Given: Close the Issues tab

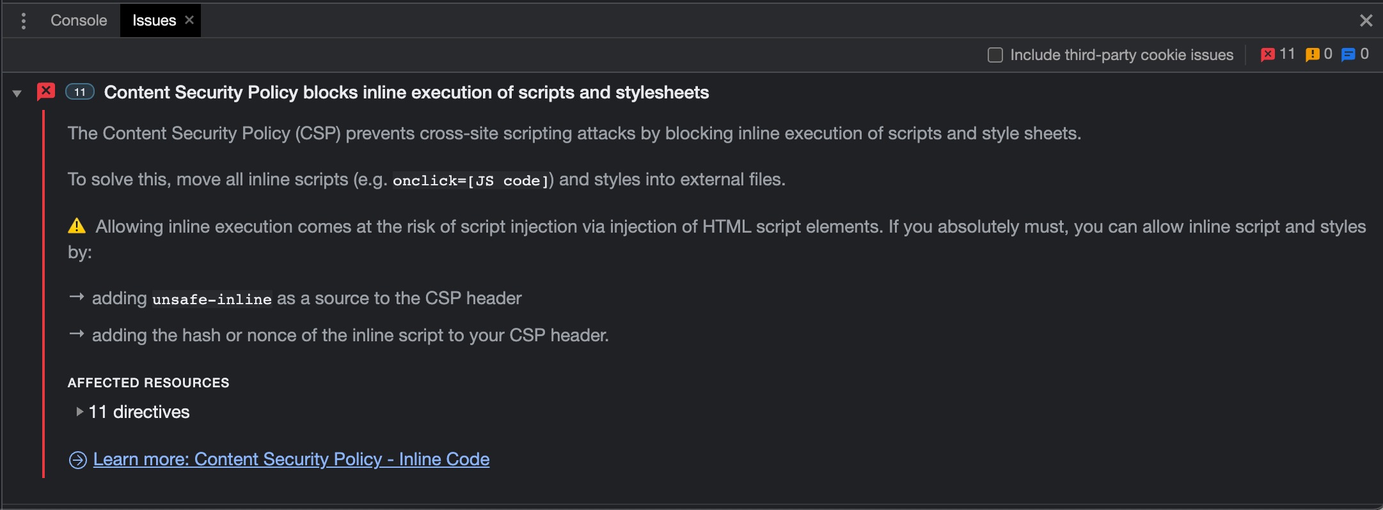Looking at the screenshot, I should (x=189, y=20).
